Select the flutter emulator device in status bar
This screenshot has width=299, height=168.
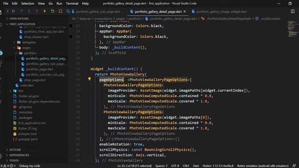tap(263, 166)
